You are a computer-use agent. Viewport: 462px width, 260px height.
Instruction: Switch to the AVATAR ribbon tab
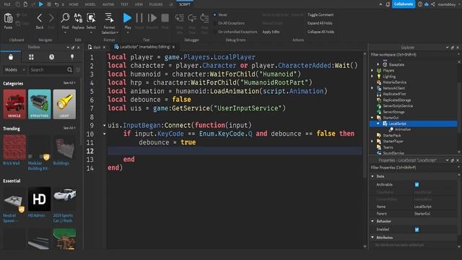click(x=108, y=4)
